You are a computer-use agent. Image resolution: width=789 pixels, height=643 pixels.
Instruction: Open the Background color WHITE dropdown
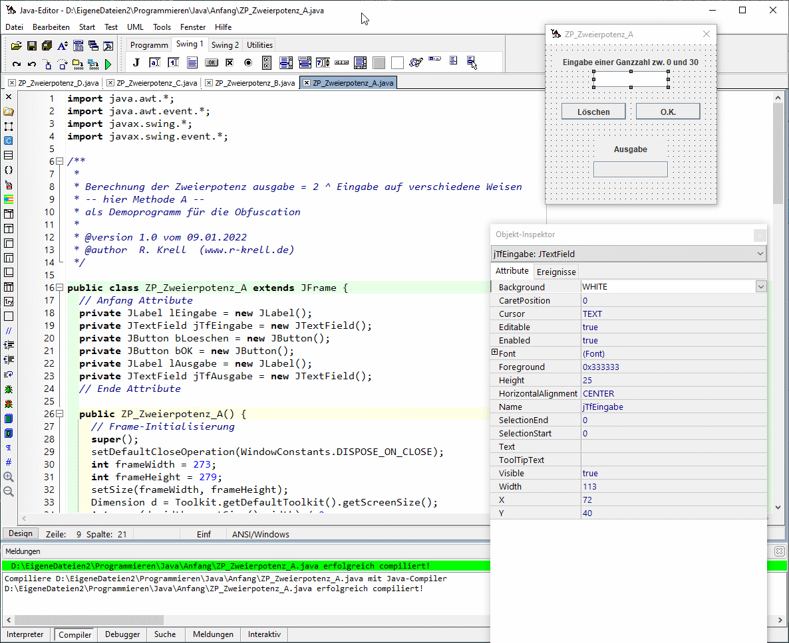click(x=760, y=286)
